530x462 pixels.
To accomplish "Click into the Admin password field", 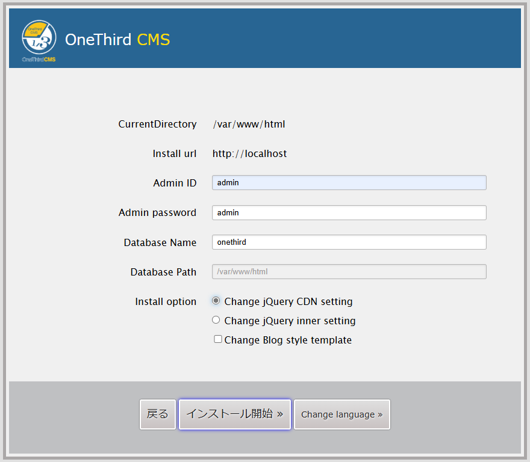I will pyautogui.click(x=349, y=212).
